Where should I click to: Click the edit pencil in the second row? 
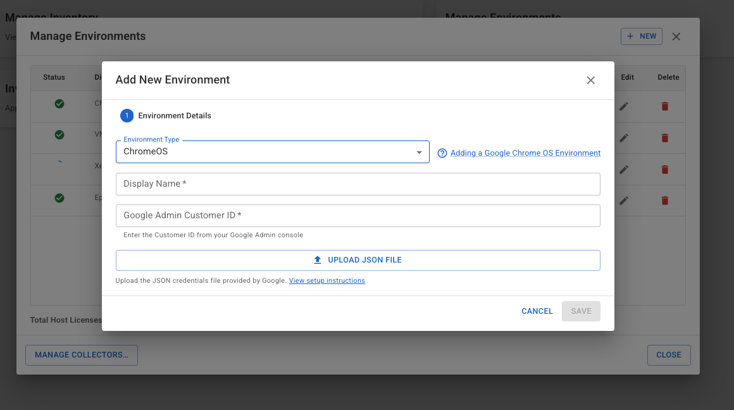pyautogui.click(x=624, y=138)
